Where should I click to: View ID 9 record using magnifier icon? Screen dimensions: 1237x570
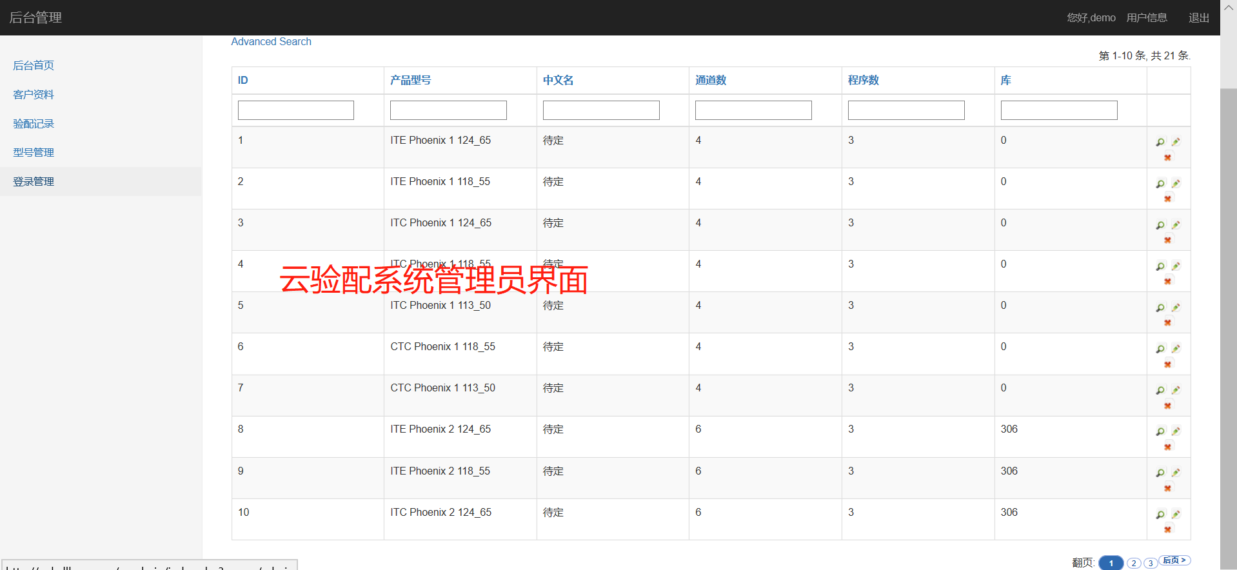[1160, 473]
